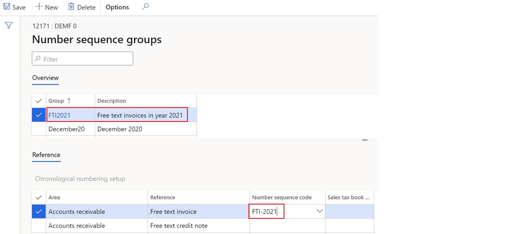Click the Delete trash icon
Viewport: 532px width, 234px height.
71,7
